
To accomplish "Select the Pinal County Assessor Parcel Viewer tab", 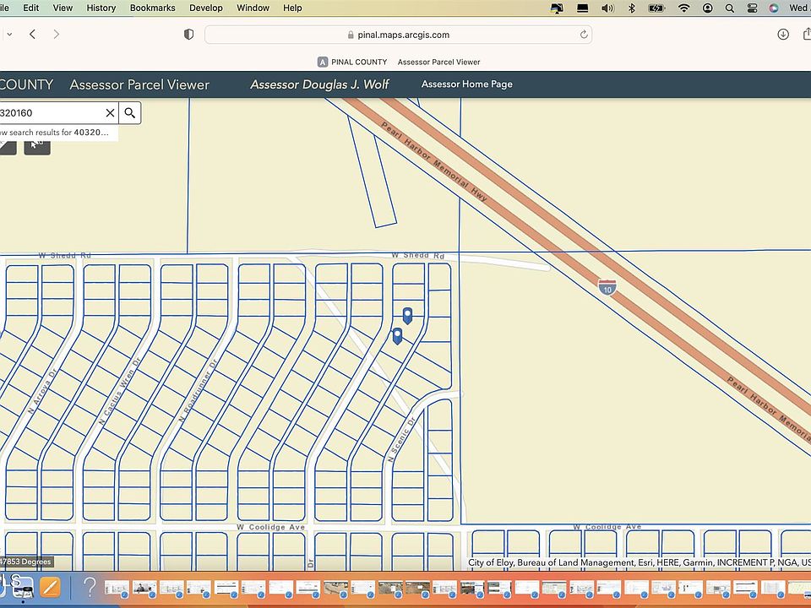I will point(399,62).
